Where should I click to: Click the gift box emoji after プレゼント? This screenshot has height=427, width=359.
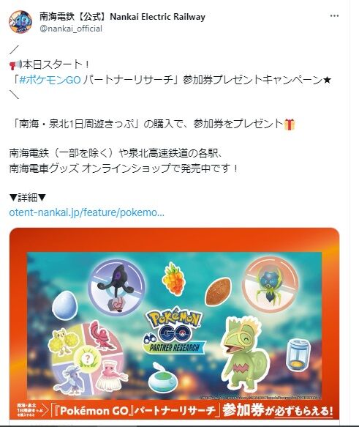(290, 125)
